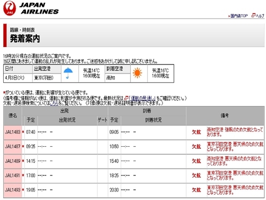The height and width of the screenshot is (200, 266).
Task: Click 欠航 status for JAL1491
Action: (196, 175)
